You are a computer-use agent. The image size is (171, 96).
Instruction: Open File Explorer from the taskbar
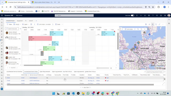tap(83, 93)
